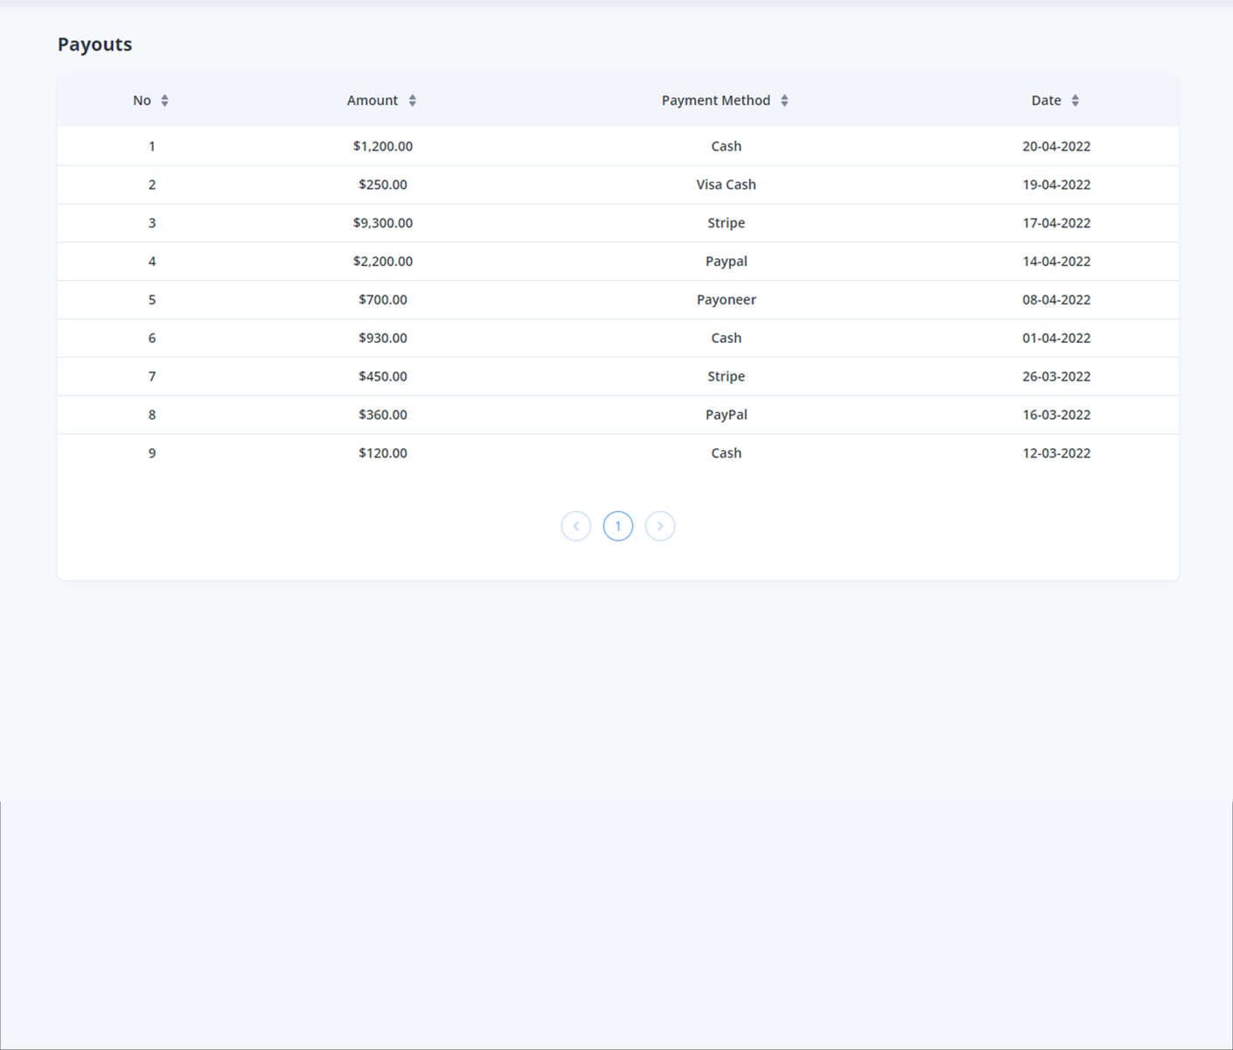This screenshot has width=1233, height=1050.
Task: Click the circular right-arrow pagination control
Action: 660,526
